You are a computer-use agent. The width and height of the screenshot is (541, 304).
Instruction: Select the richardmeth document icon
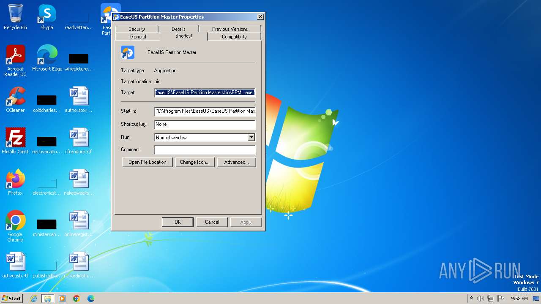(79, 265)
